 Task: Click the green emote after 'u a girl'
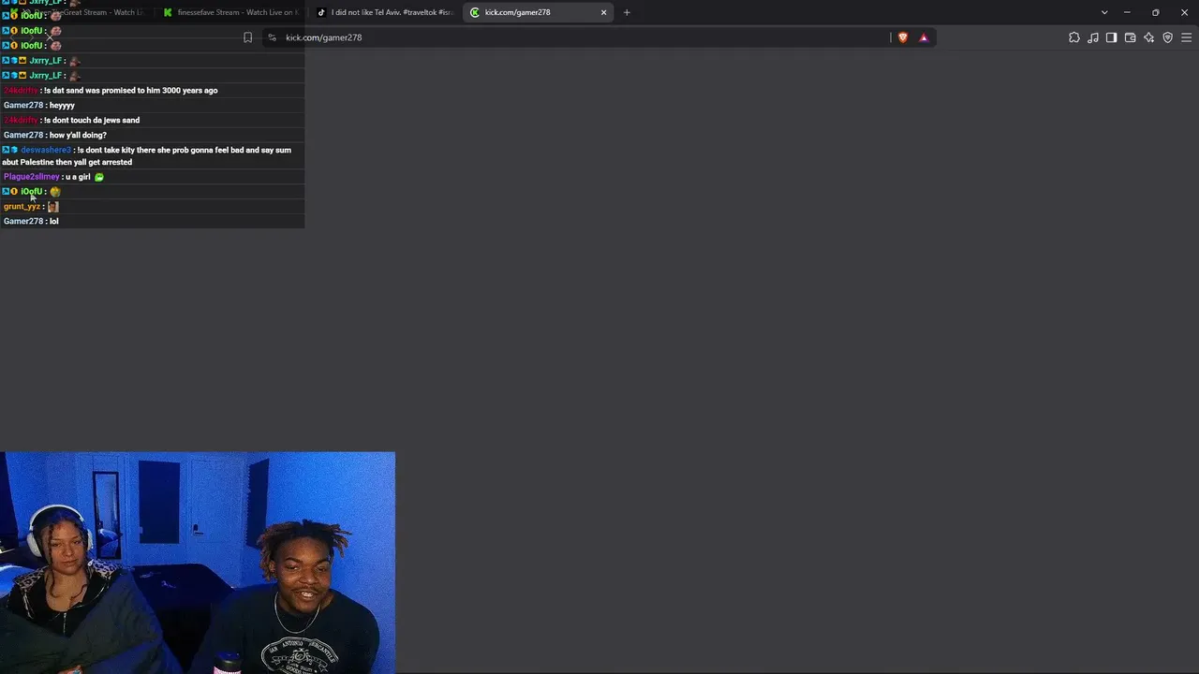99,177
